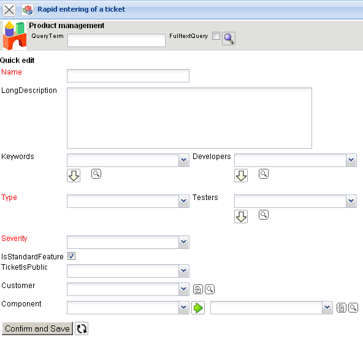Uncheck the IsStandardFeature checkbox

[x=71, y=256]
